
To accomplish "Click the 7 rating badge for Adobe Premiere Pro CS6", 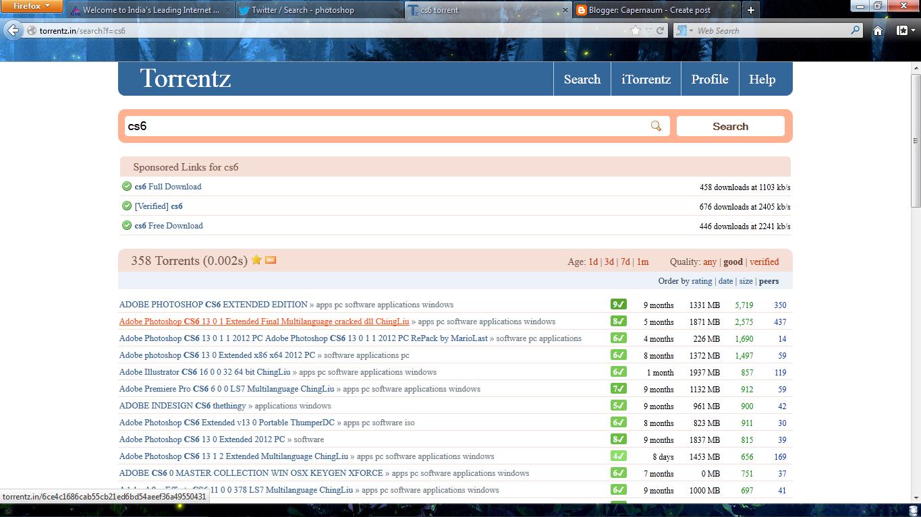I will [619, 389].
